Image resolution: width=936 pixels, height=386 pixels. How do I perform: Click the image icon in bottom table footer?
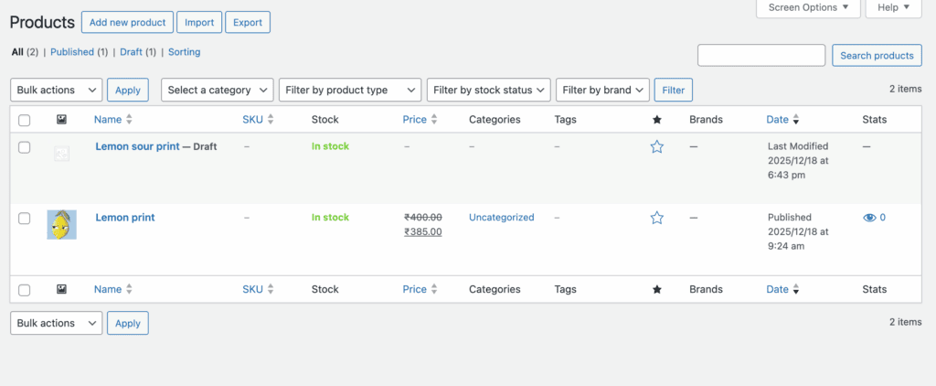point(61,289)
